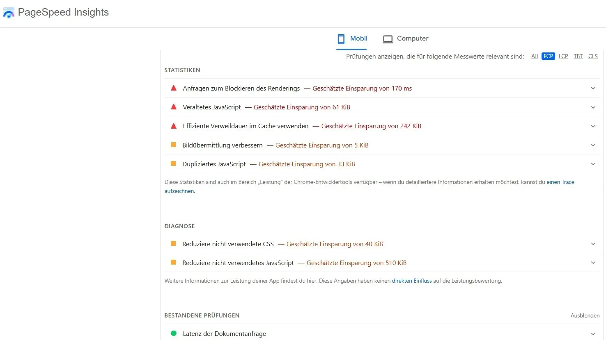Click the laptop icon beside Computer
606x340 pixels.
388,39
